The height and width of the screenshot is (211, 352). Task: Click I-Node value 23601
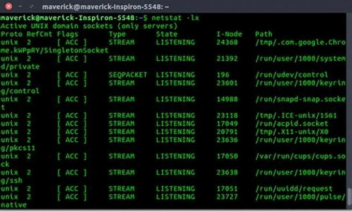click(x=227, y=83)
